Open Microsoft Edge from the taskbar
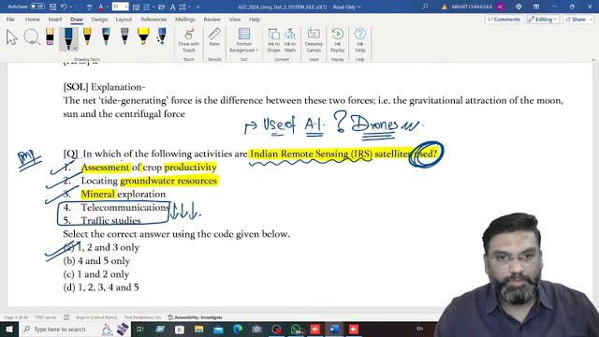 point(238,329)
